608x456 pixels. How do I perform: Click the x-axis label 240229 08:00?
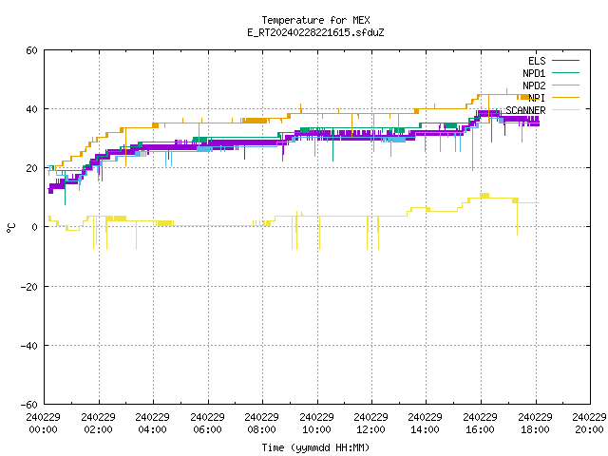(262, 424)
